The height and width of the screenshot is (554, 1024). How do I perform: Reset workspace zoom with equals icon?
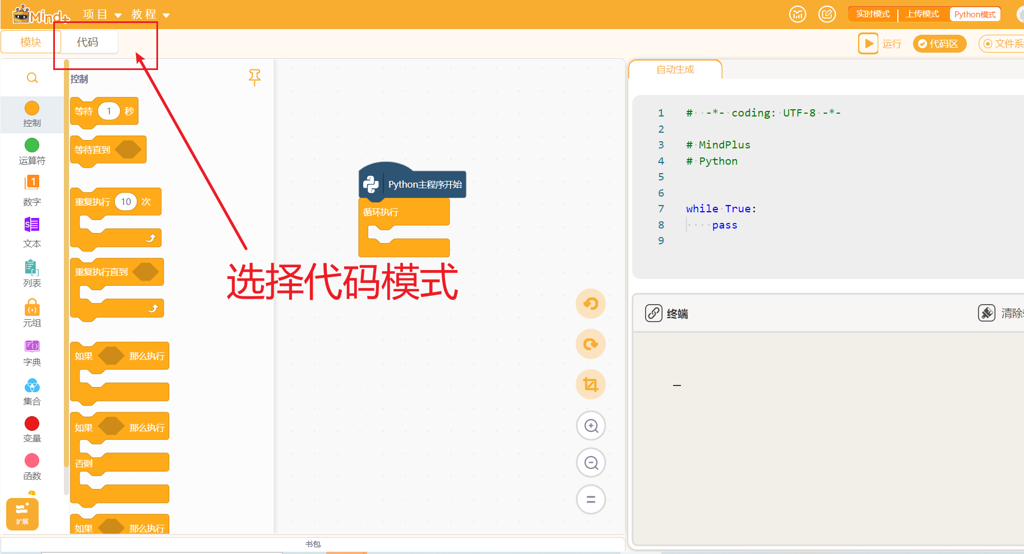point(591,499)
